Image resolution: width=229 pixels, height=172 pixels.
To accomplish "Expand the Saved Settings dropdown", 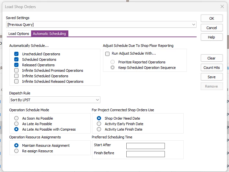I will (x=194, y=25).
